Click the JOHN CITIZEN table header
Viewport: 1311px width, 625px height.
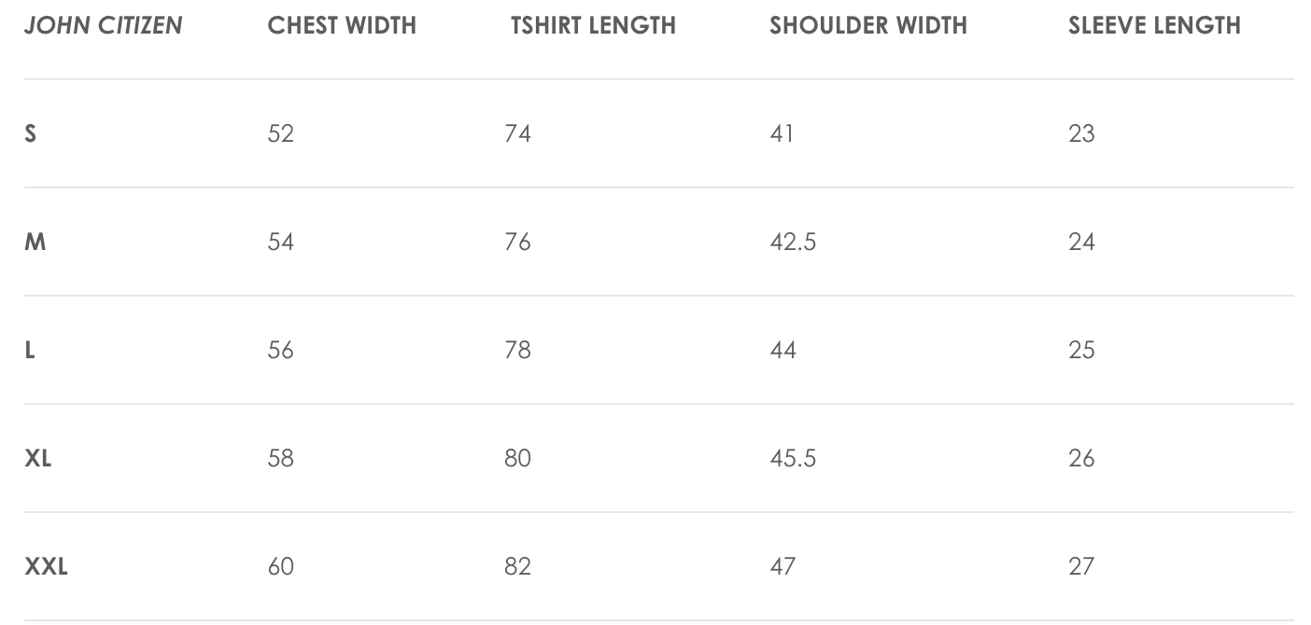[103, 25]
